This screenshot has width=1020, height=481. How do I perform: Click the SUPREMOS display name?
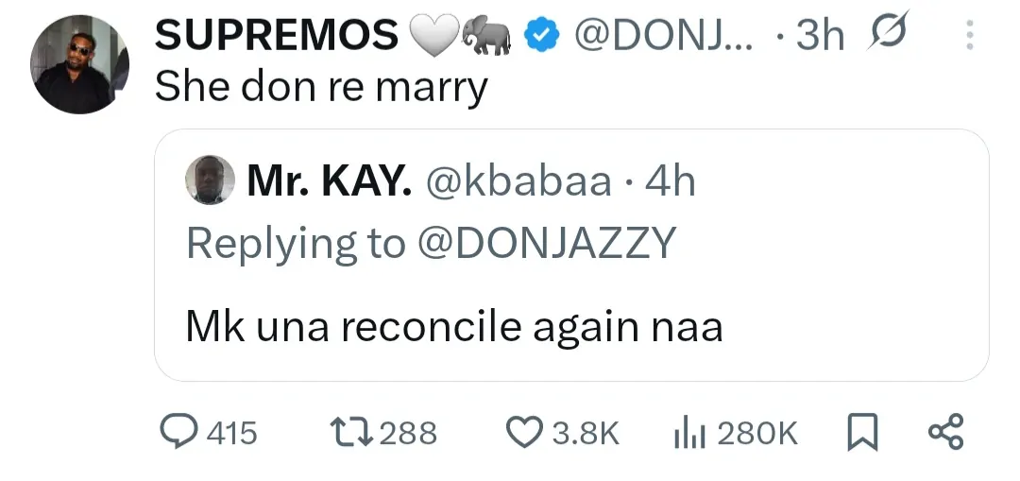tap(276, 36)
